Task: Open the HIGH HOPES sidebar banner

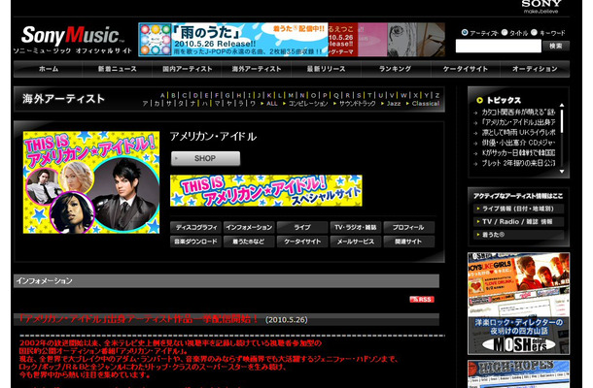Action: coord(518,374)
